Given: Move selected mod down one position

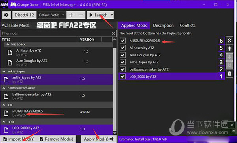Looking at the screenshot, I should [x=229, y=57].
